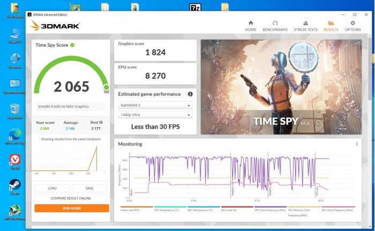375x231 pixels.
Task: Expand the 1440p Ultra resolution dropdown
Action: coord(155,114)
